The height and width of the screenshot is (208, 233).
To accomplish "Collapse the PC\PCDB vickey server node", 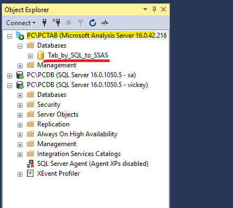I will coord(9,85).
